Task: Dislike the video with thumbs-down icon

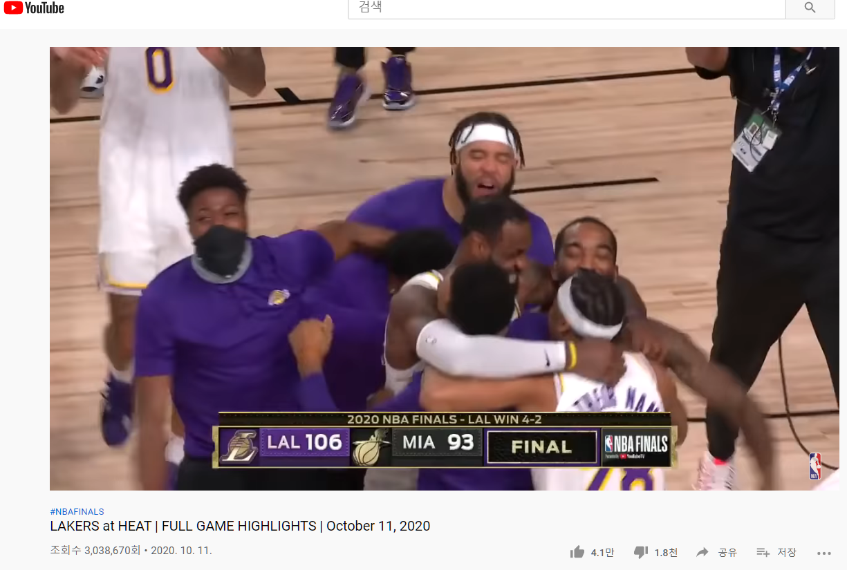Action: tap(641, 553)
